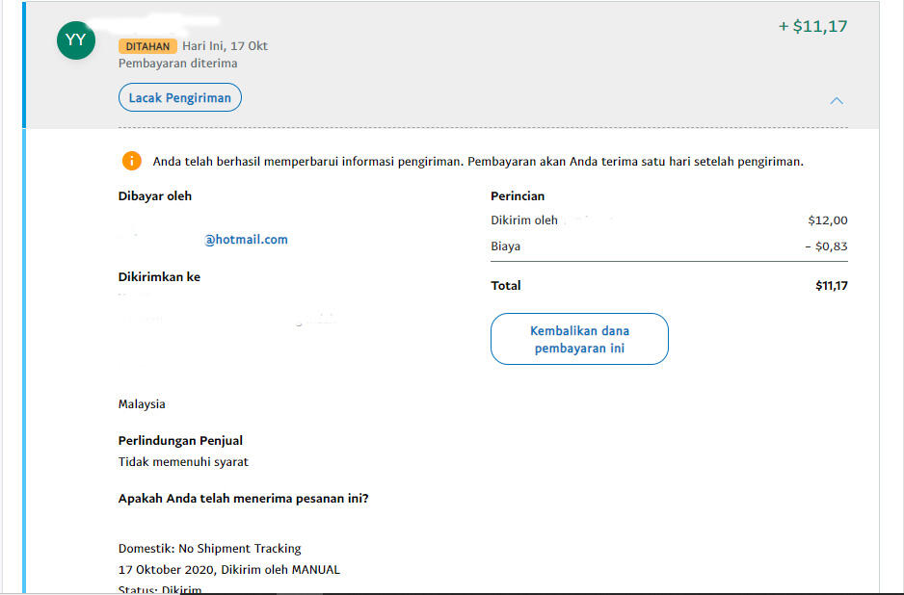Click the Dikirimkan ke heading
Viewport: 904px width, 595px height.
coord(159,277)
